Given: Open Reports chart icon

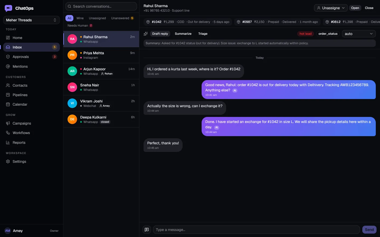Looking at the screenshot, I should 8,142.
